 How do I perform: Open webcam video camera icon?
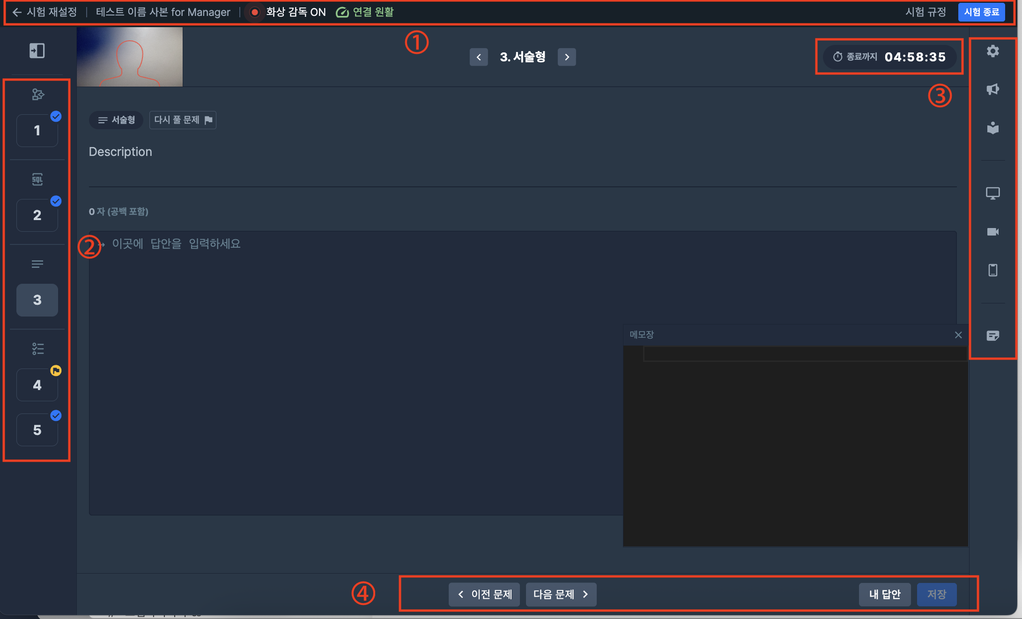pyautogui.click(x=992, y=232)
